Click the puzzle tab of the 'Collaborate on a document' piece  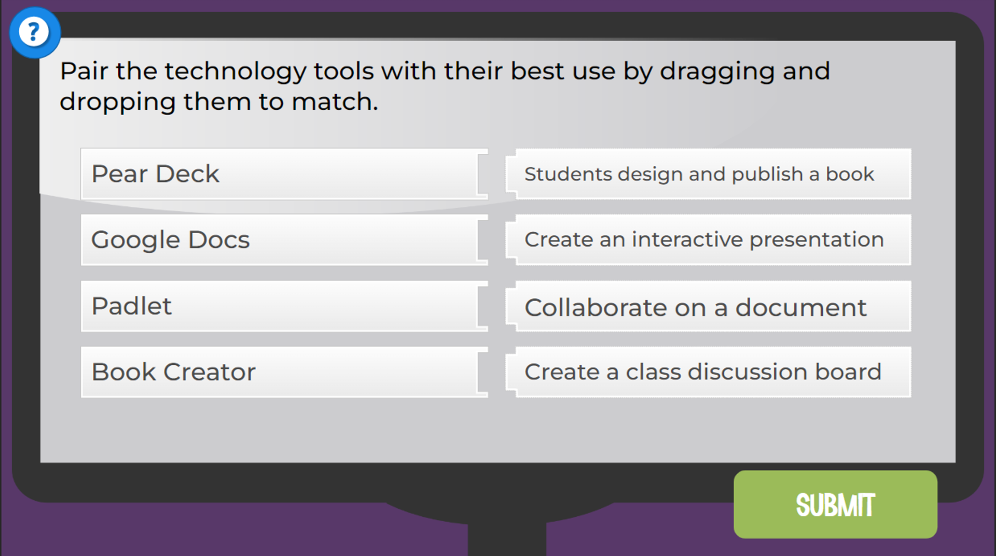point(511,306)
